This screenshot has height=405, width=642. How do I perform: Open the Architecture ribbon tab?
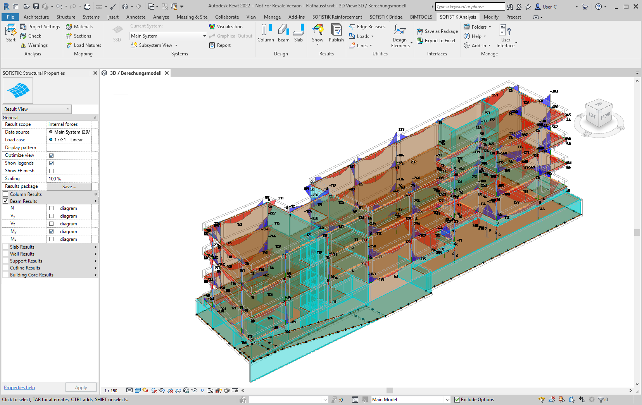tap(36, 17)
